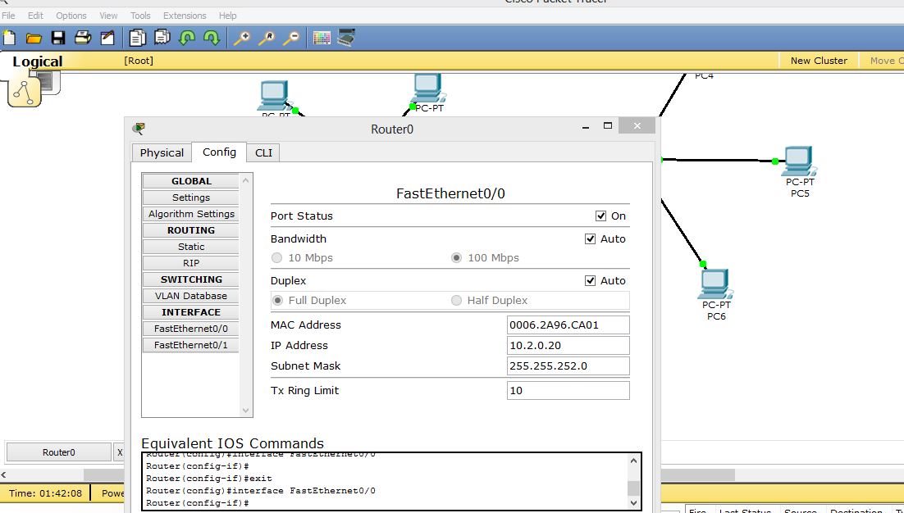Click config sidebar scroll up arrow
Image resolution: width=904 pixels, height=513 pixels.
pos(246,180)
